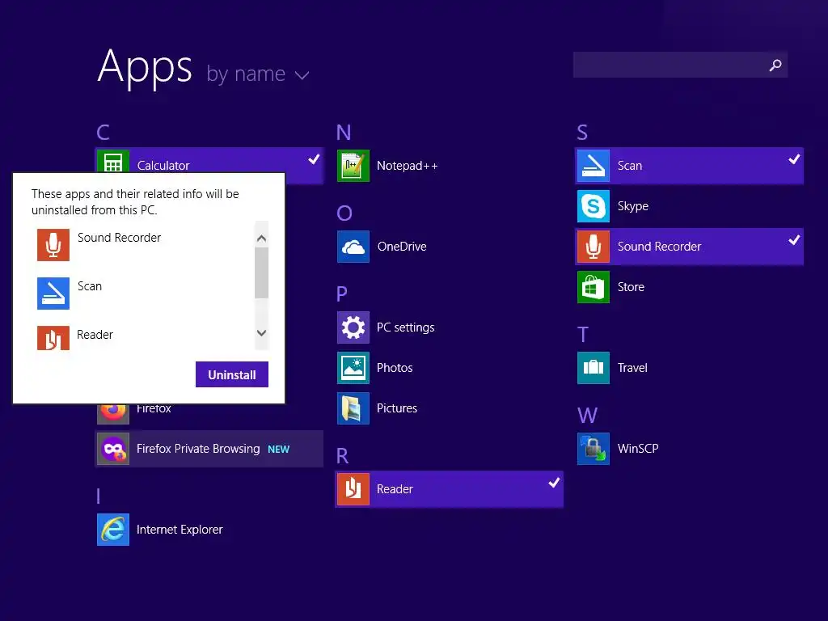Click the apps search input field

click(x=680, y=65)
